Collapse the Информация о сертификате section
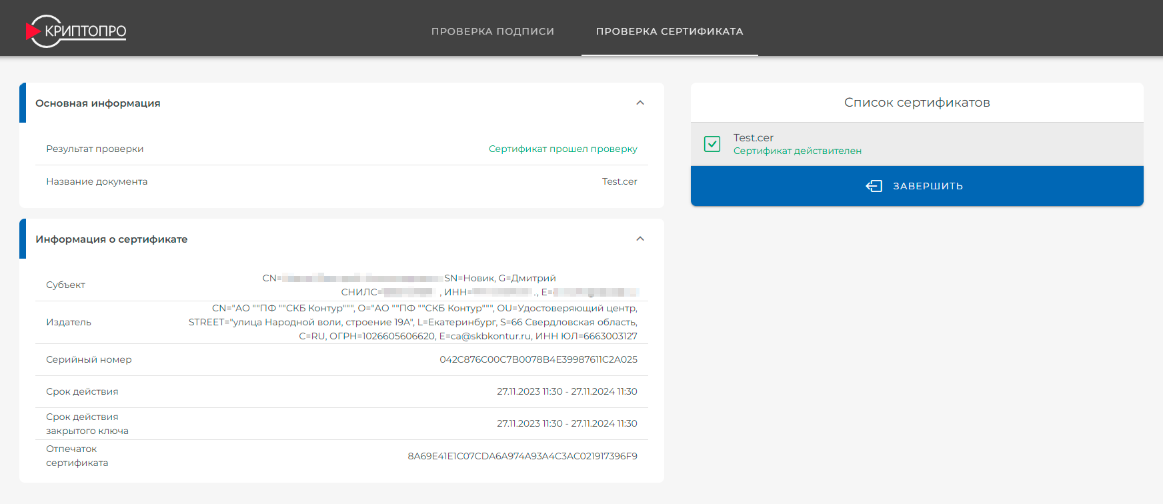The image size is (1163, 504). pyautogui.click(x=640, y=239)
